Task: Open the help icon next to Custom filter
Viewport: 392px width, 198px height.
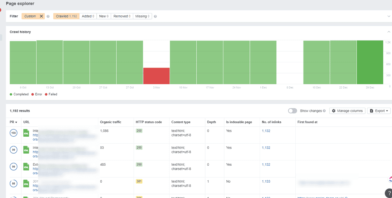Action: point(48,16)
